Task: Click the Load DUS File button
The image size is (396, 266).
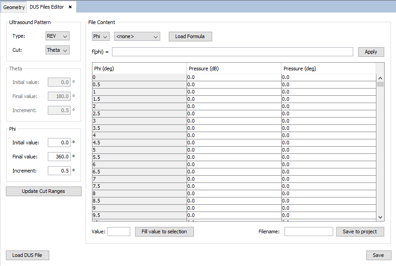Action: point(27,255)
